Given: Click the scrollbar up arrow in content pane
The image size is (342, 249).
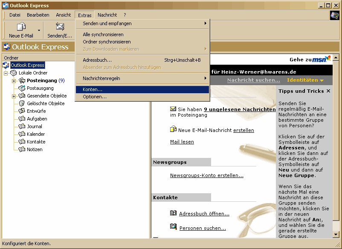Looking at the screenshot, I should pyautogui.click(x=336, y=57).
